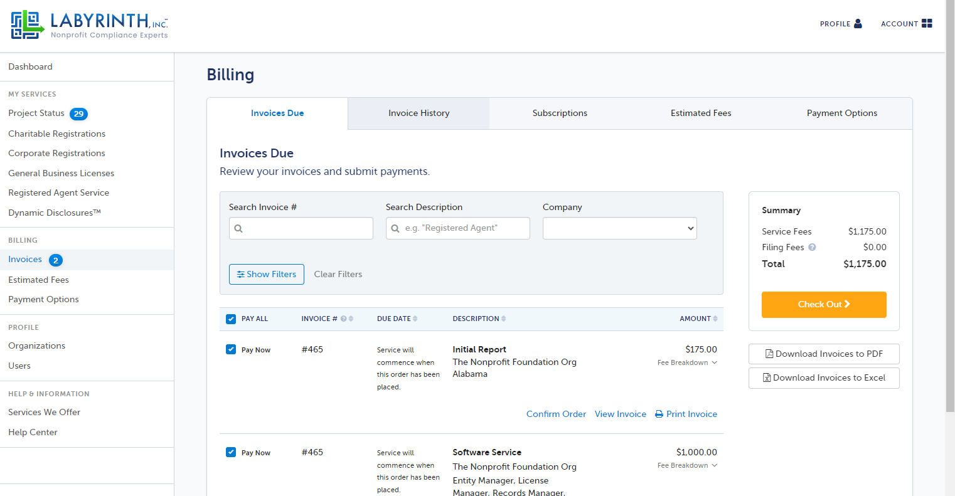Image resolution: width=955 pixels, height=496 pixels.
Task: Sort by Due Date column arrows
Action: tap(415, 319)
